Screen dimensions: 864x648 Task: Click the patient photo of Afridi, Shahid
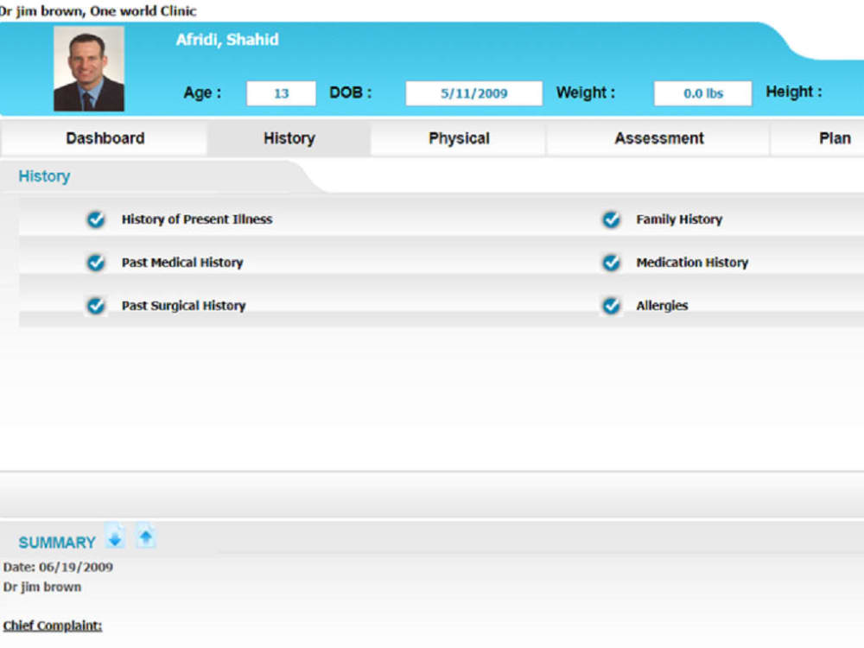click(89, 69)
